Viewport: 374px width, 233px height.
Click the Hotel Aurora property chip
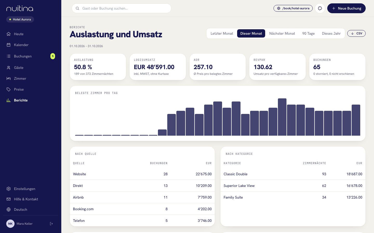[20, 19]
